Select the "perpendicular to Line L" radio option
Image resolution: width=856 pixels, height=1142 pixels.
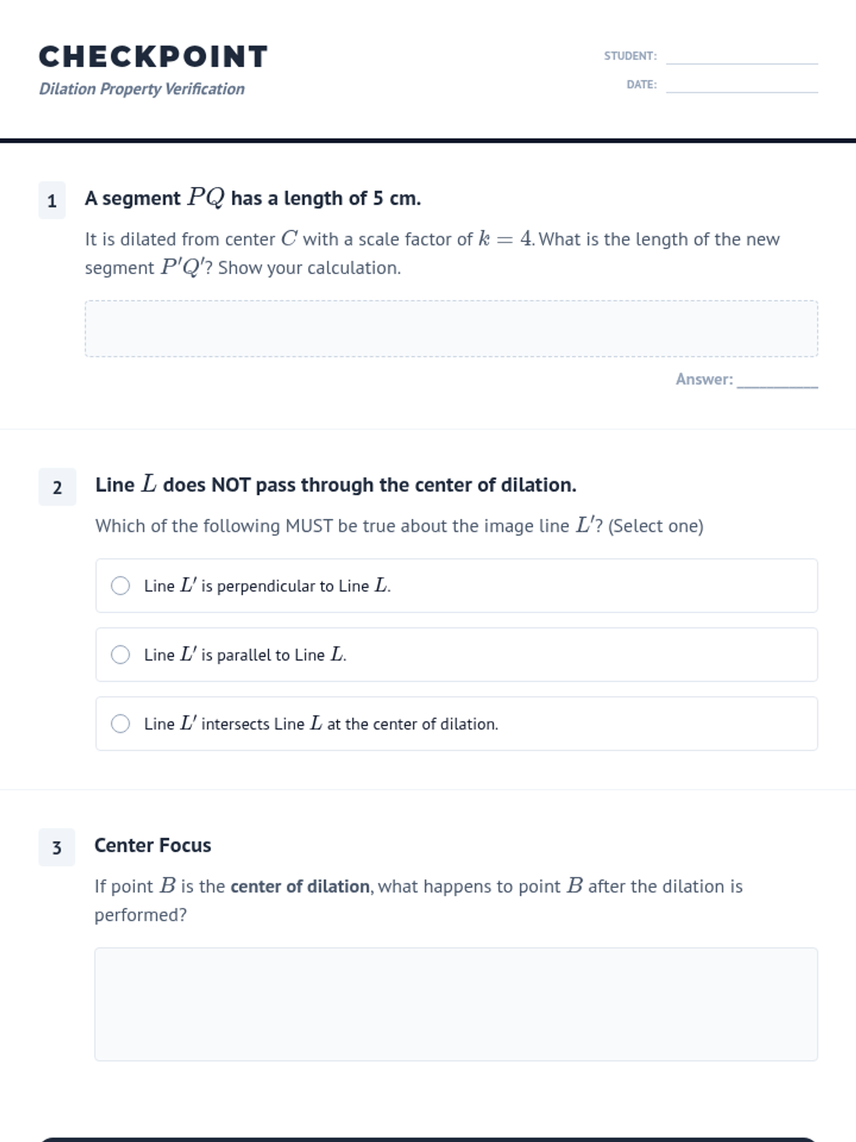click(121, 586)
